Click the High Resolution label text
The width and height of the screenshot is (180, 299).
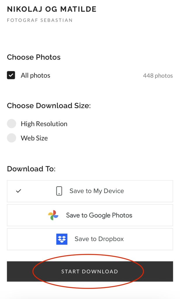pos(44,124)
